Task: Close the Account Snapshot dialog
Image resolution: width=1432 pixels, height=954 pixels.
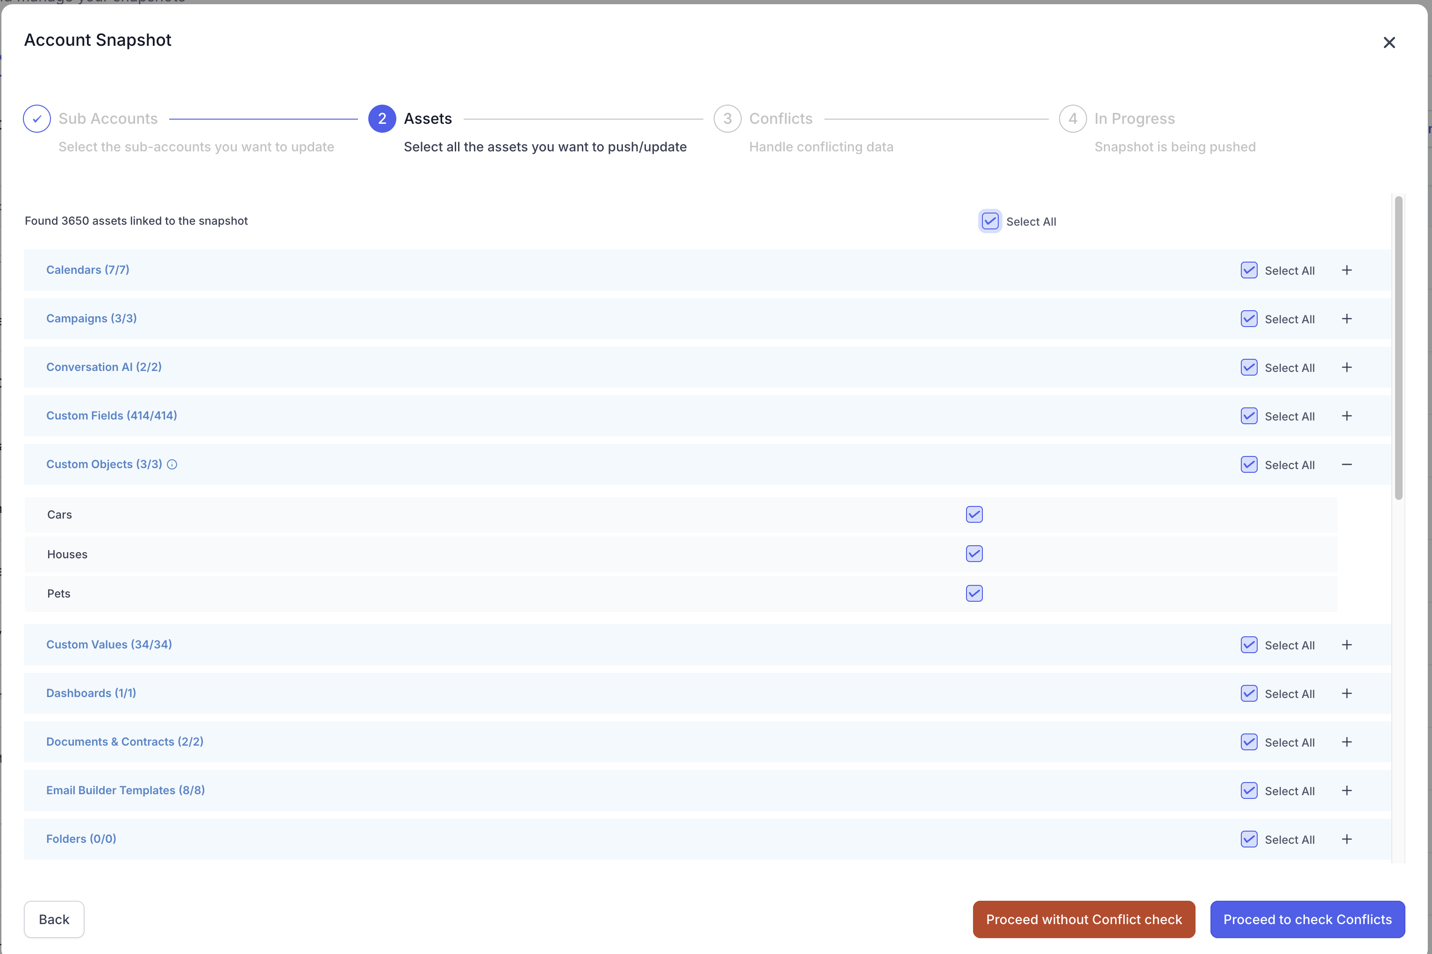Action: [1389, 43]
